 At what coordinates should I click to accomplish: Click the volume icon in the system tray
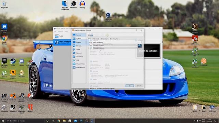pyautogui.click(x=200, y=121)
